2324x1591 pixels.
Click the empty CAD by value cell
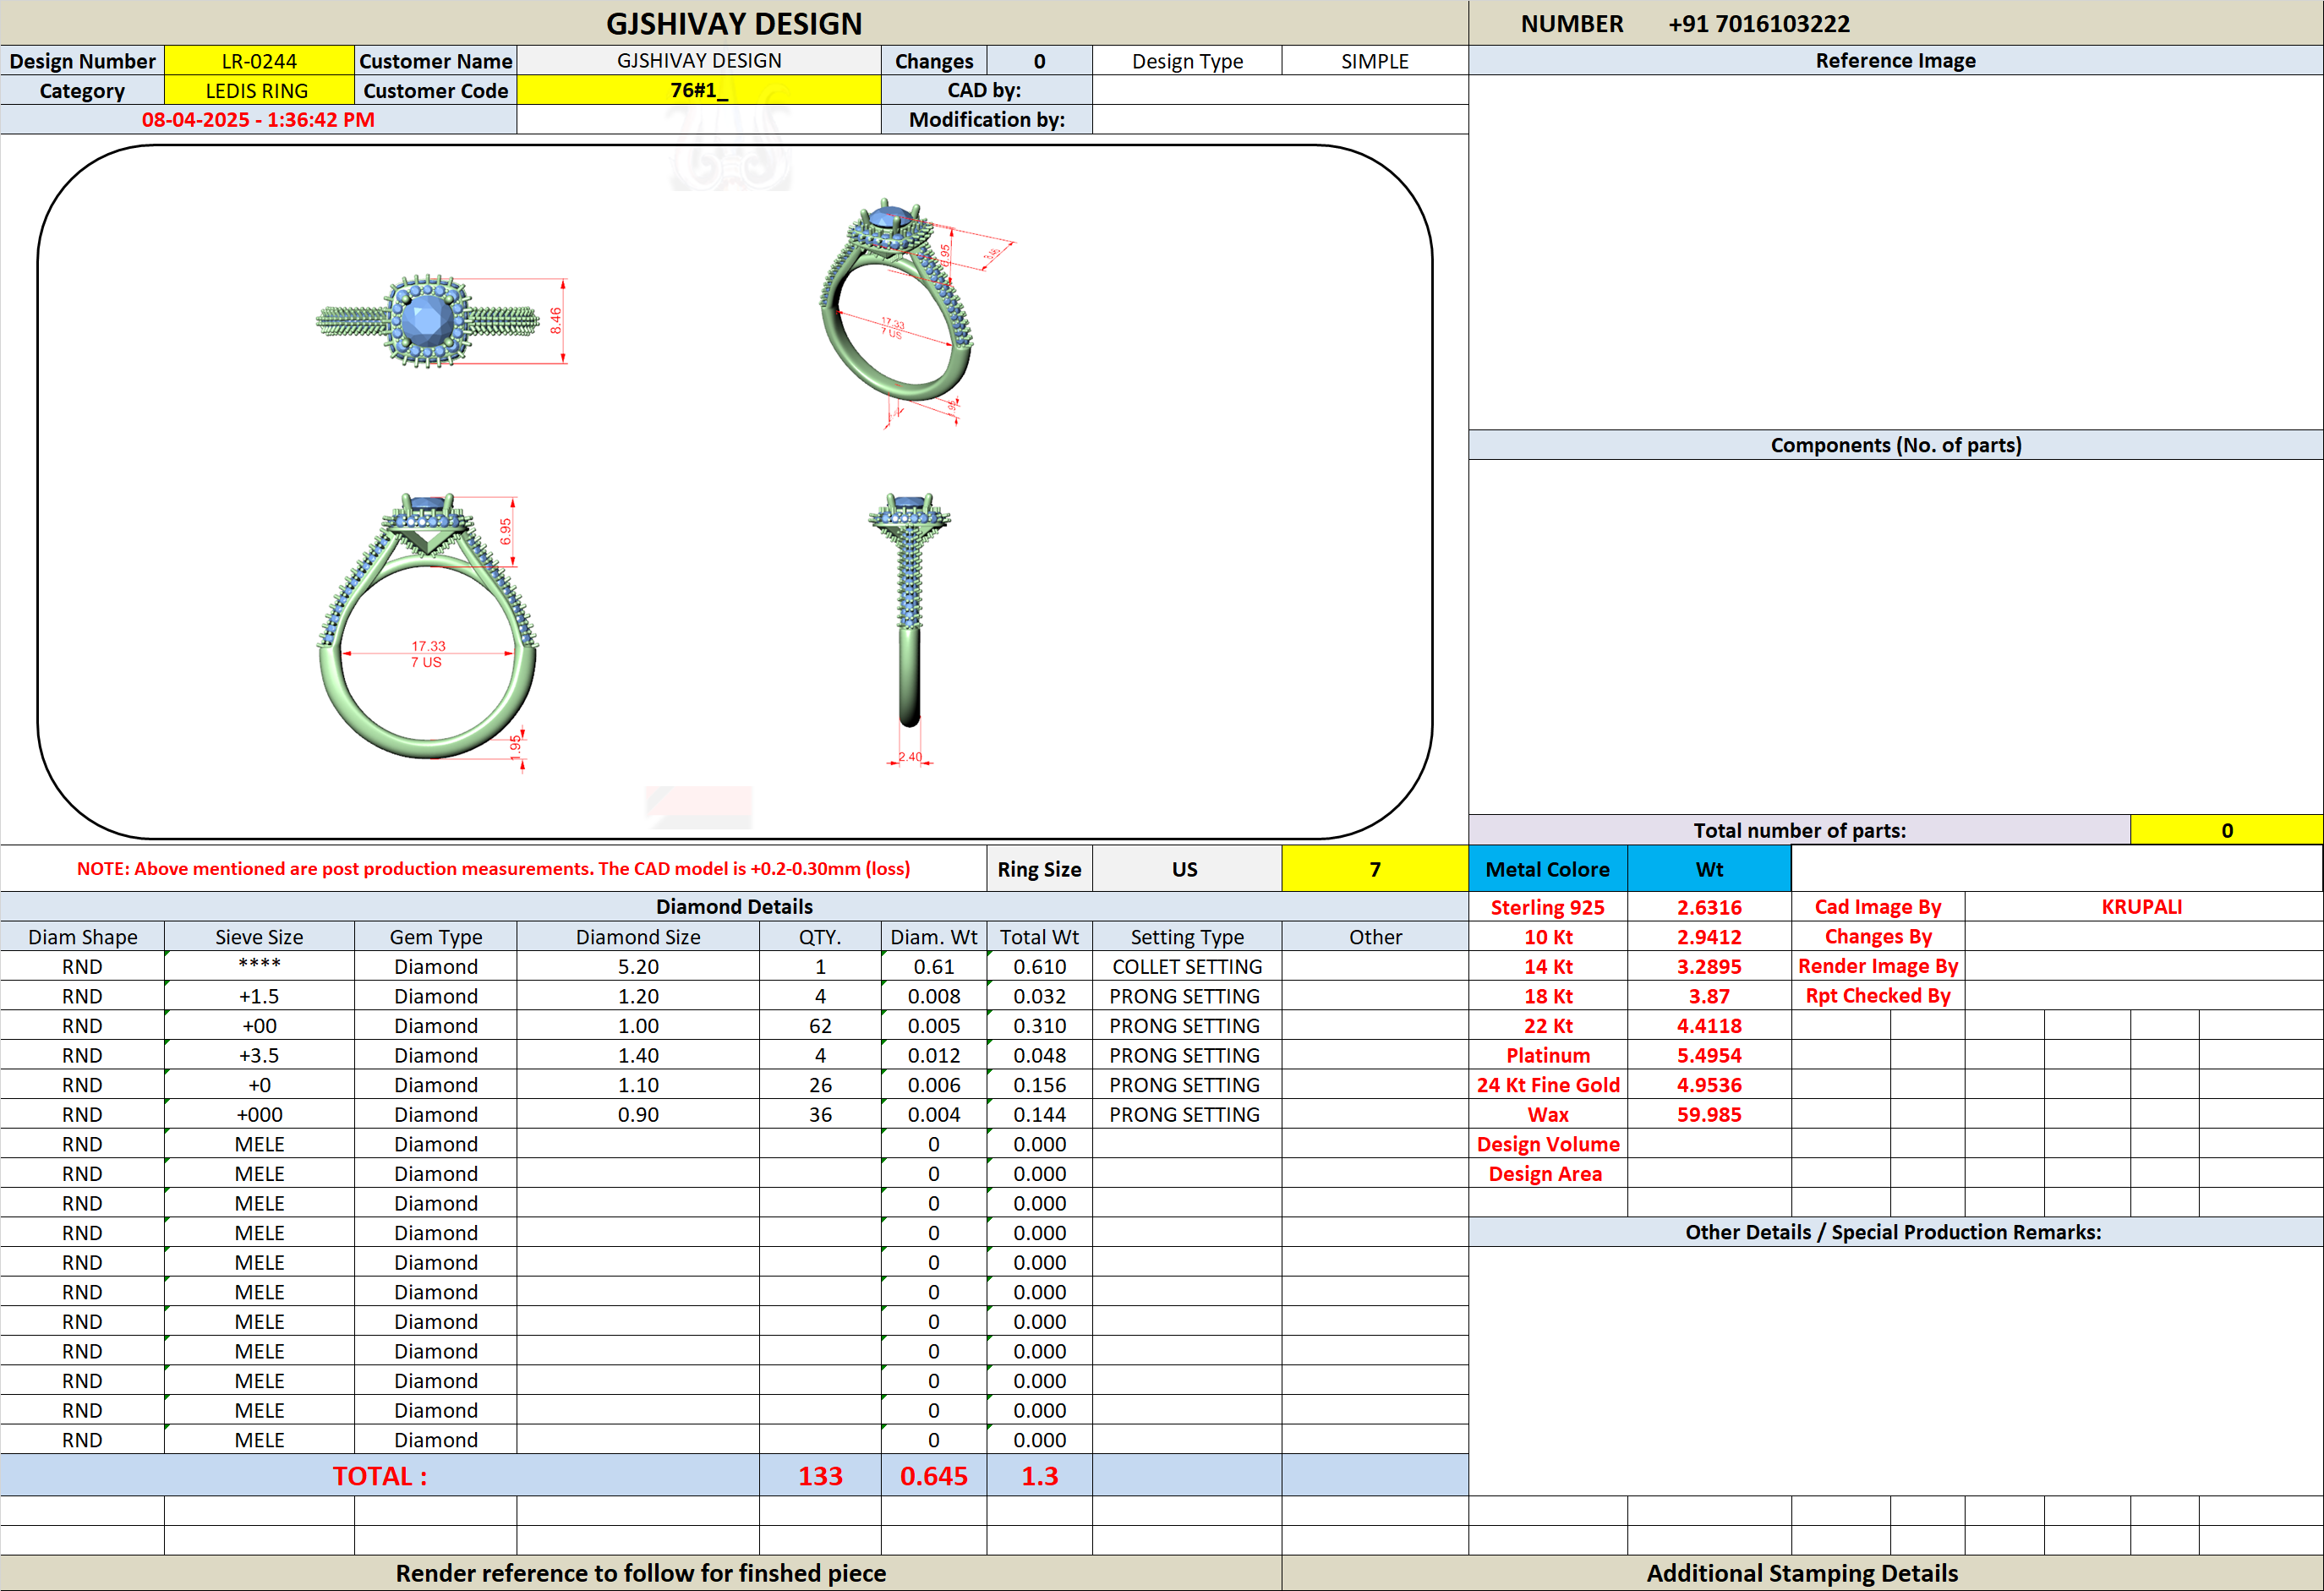click(x=1280, y=91)
